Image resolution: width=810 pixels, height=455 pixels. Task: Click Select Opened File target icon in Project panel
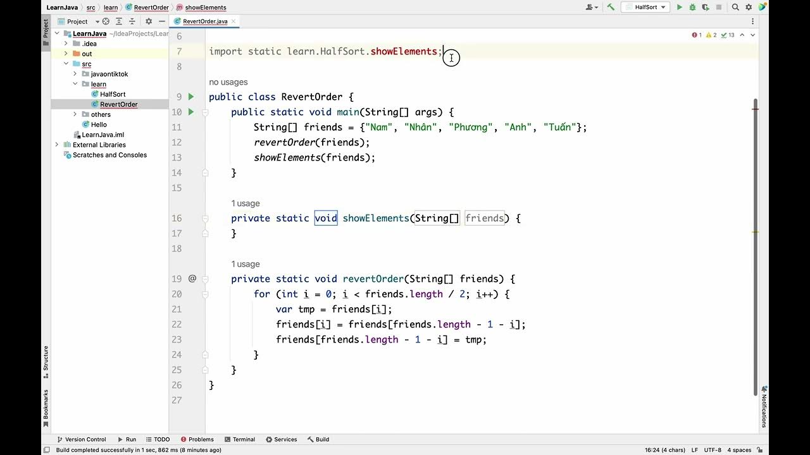[106, 21]
